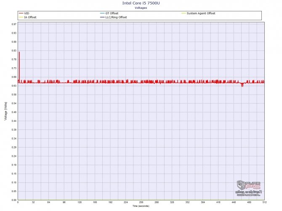This screenshot has width=282, height=211.
Task: Click the Time (seconds) axis label
Action: tap(141, 206)
